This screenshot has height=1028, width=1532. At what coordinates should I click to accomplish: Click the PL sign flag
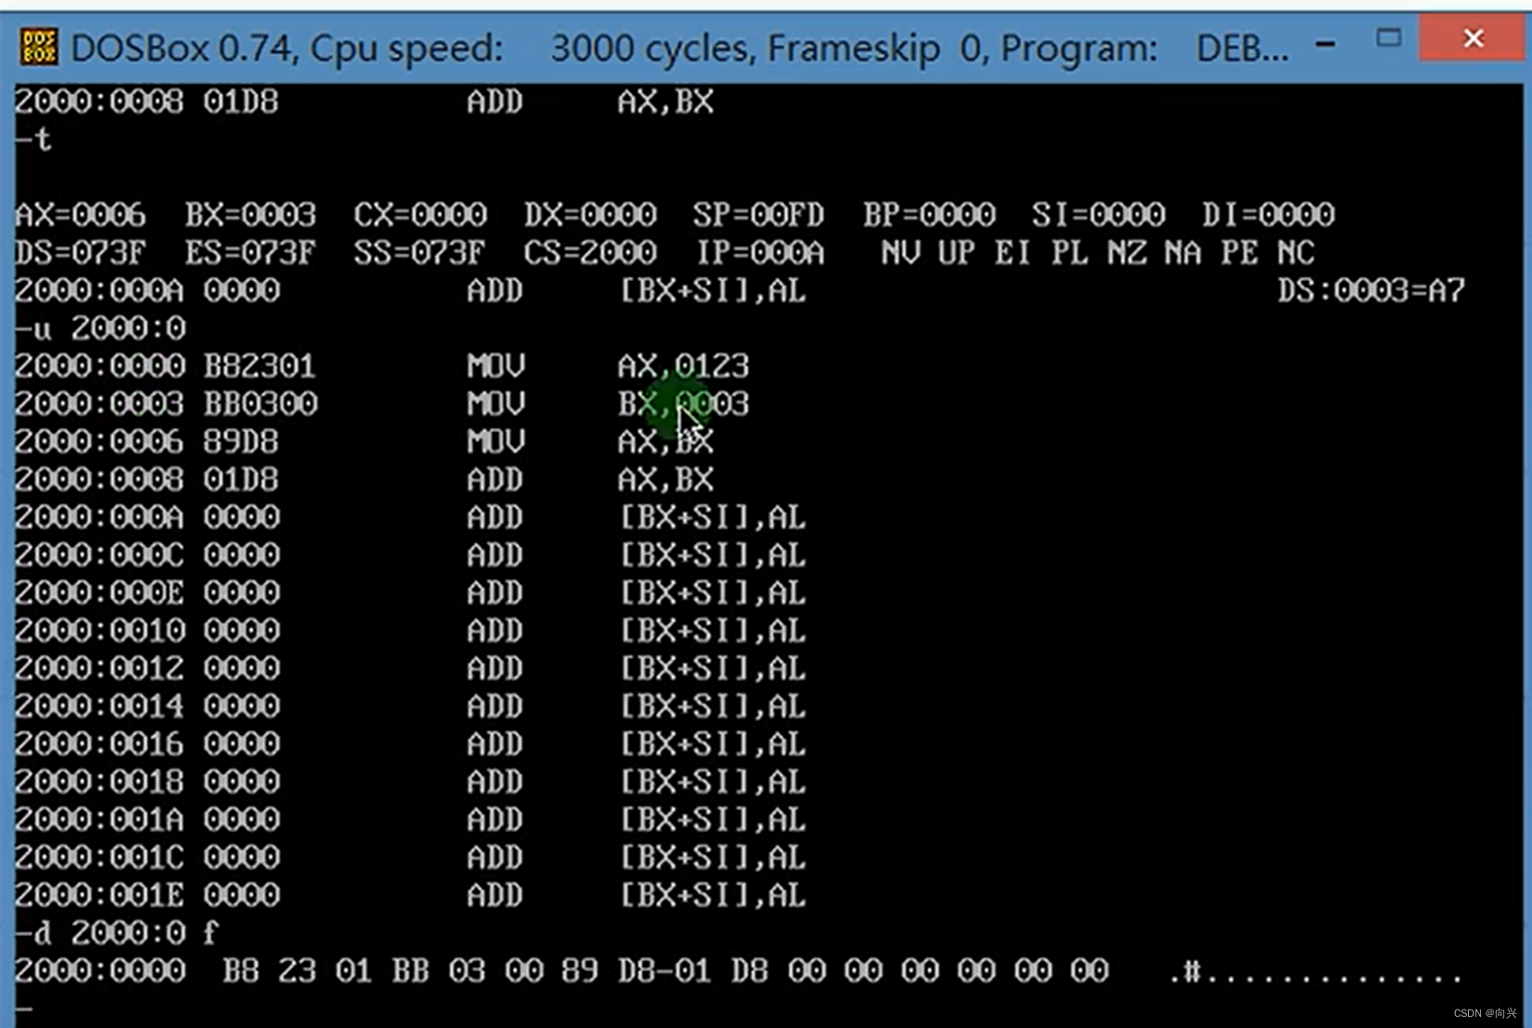(x=1069, y=252)
